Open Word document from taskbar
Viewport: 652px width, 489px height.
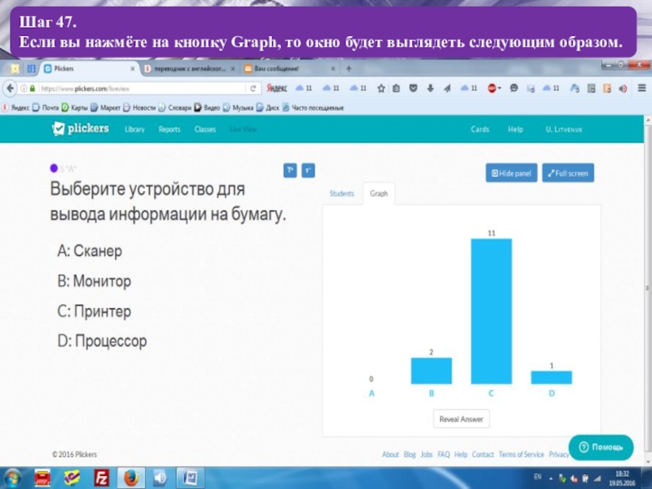tap(191, 478)
